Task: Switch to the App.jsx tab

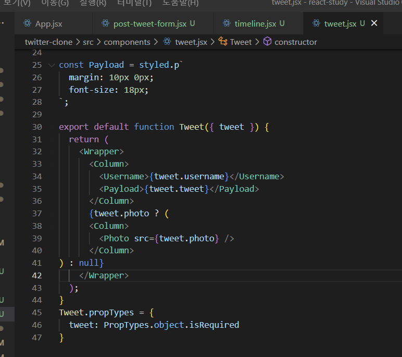Action: pyautogui.click(x=53, y=23)
